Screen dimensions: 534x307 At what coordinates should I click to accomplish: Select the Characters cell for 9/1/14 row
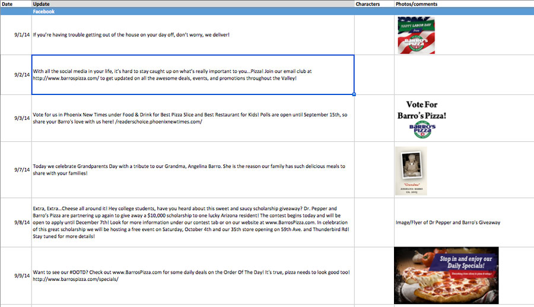(x=374, y=35)
